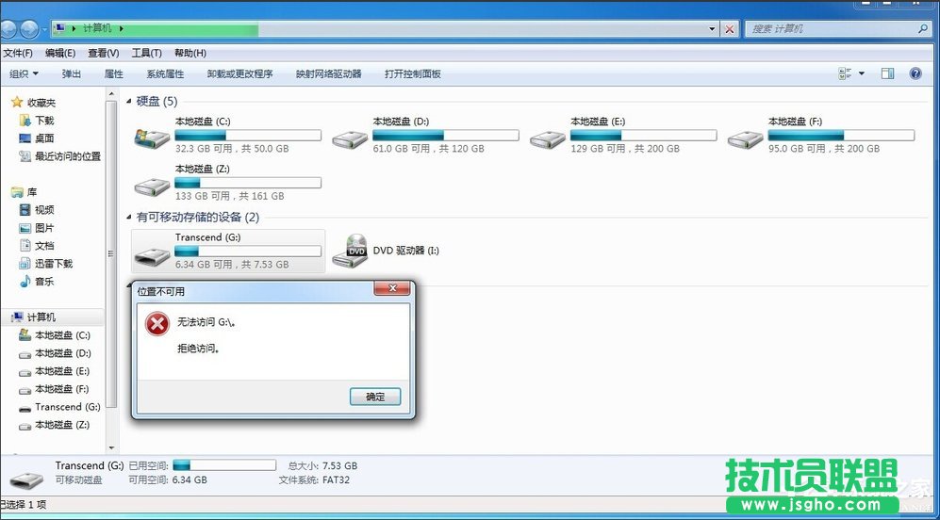Select the 本地磁盘 (Z:) drive icon
940x520 pixels.
coord(153,187)
